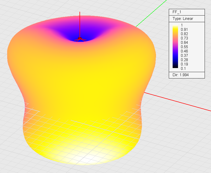Select the 0.1 minimum scale value

tap(183, 68)
